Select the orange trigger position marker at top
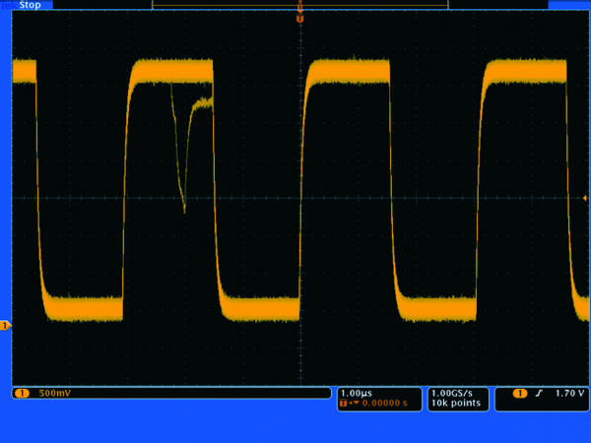This screenshot has width=591, height=443. pyautogui.click(x=299, y=18)
